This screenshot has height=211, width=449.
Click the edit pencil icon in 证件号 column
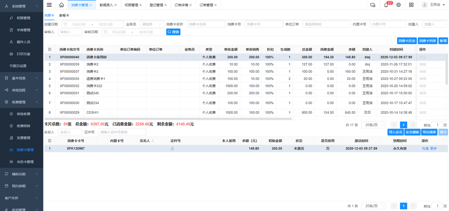pos(172,149)
